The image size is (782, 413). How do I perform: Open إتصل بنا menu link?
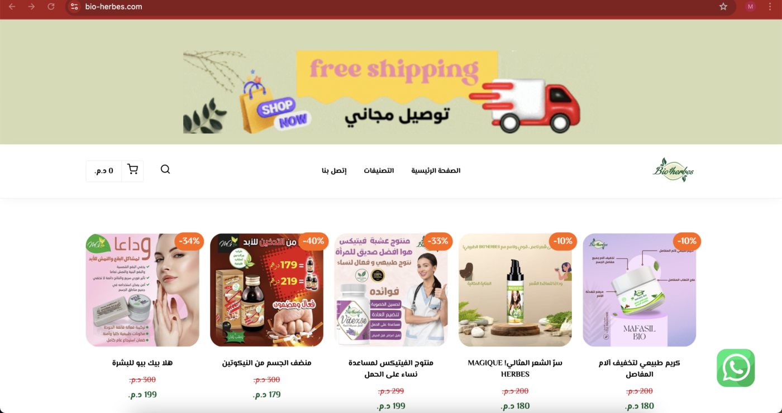334,170
